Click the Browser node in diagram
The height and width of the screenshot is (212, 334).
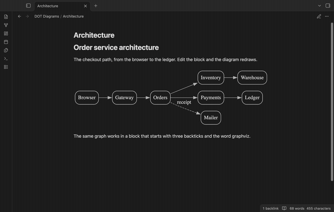coord(87,97)
